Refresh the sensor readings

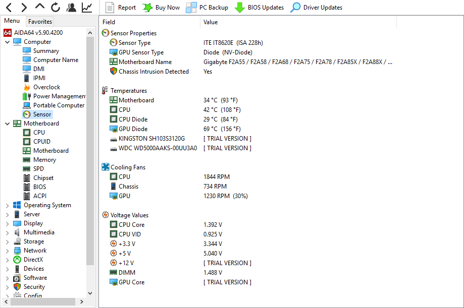(x=56, y=8)
